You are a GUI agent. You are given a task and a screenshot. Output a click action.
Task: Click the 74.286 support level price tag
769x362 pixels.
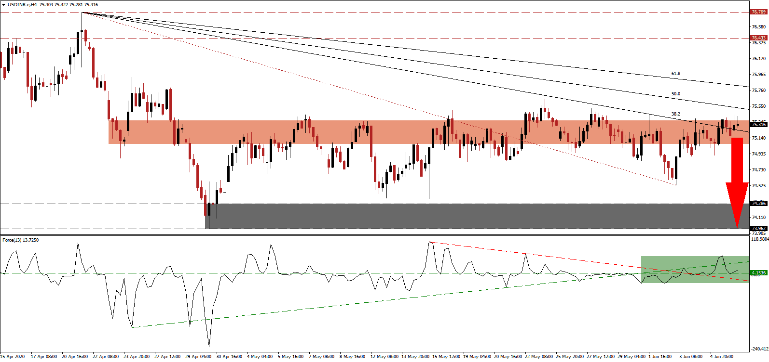coord(758,204)
